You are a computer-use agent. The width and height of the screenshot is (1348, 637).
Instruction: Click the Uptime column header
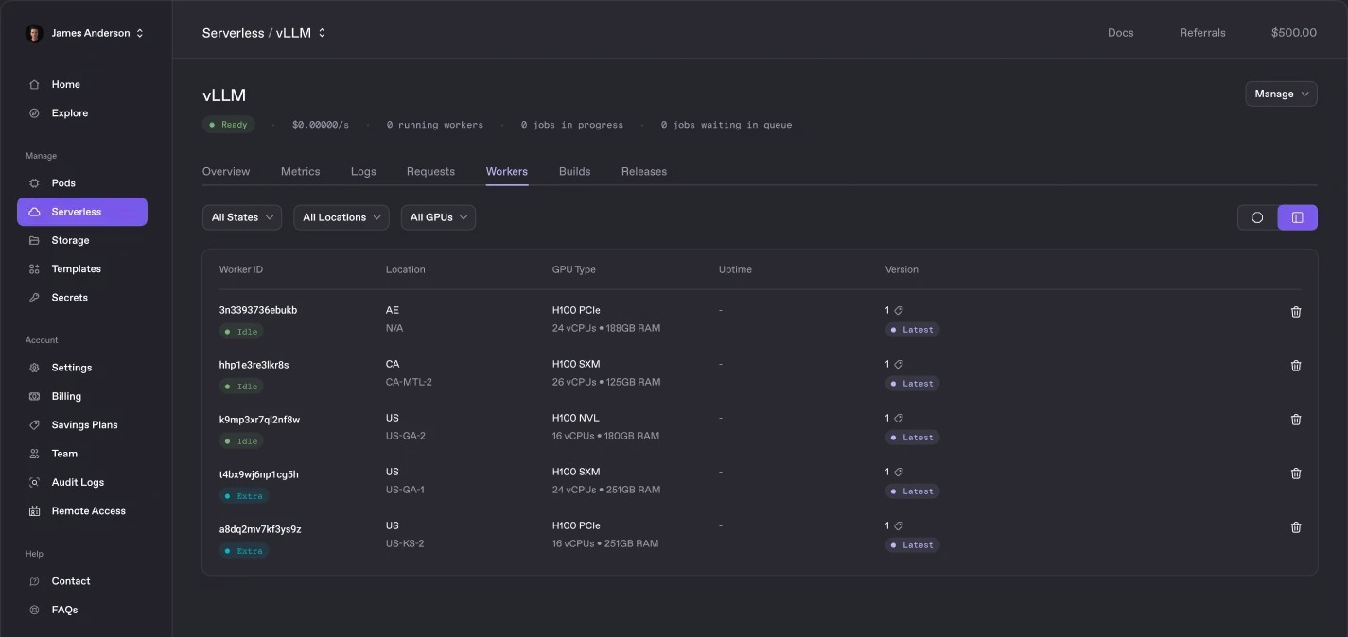coord(735,269)
